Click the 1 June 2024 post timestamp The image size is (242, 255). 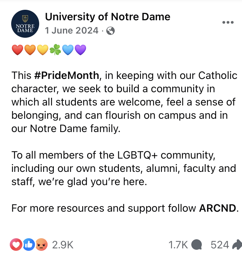tap(71, 31)
